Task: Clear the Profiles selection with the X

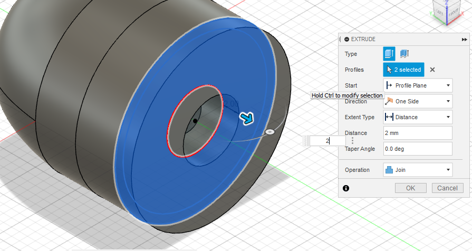Action: coord(432,70)
